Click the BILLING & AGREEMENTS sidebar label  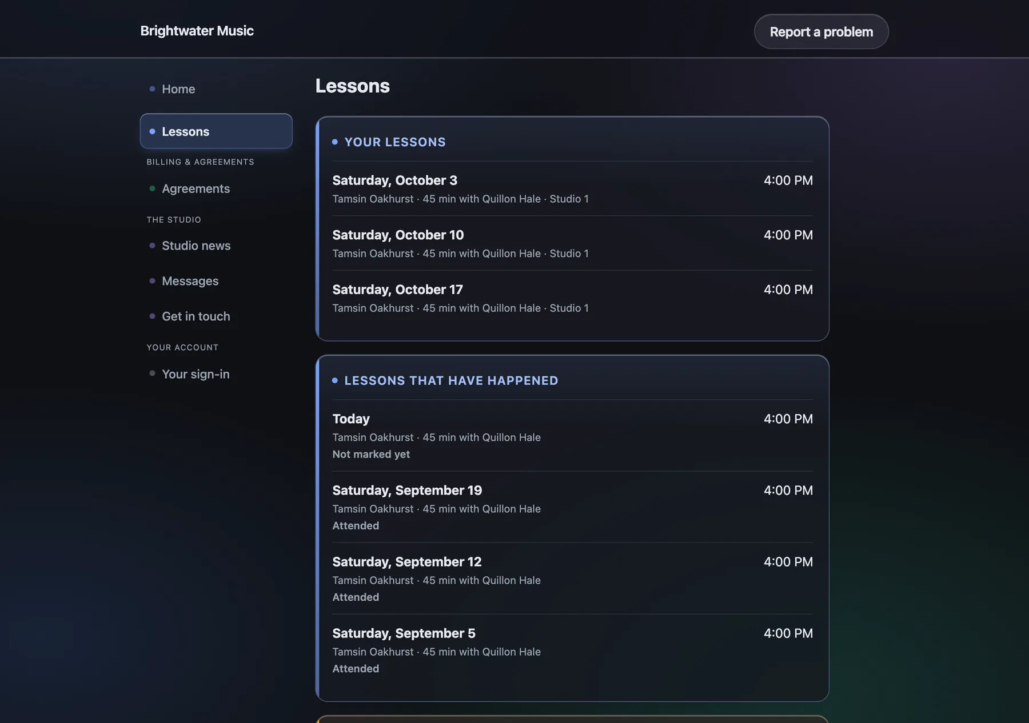point(200,162)
